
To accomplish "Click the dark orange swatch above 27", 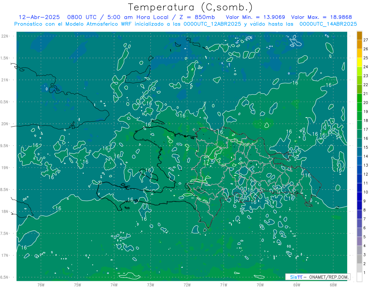I will [x=359, y=36].
